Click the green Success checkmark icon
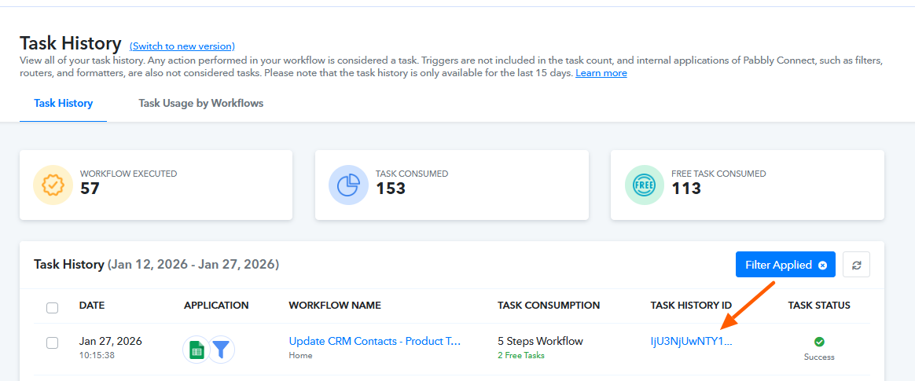Image resolution: width=915 pixels, height=381 pixels. pos(819,342)
